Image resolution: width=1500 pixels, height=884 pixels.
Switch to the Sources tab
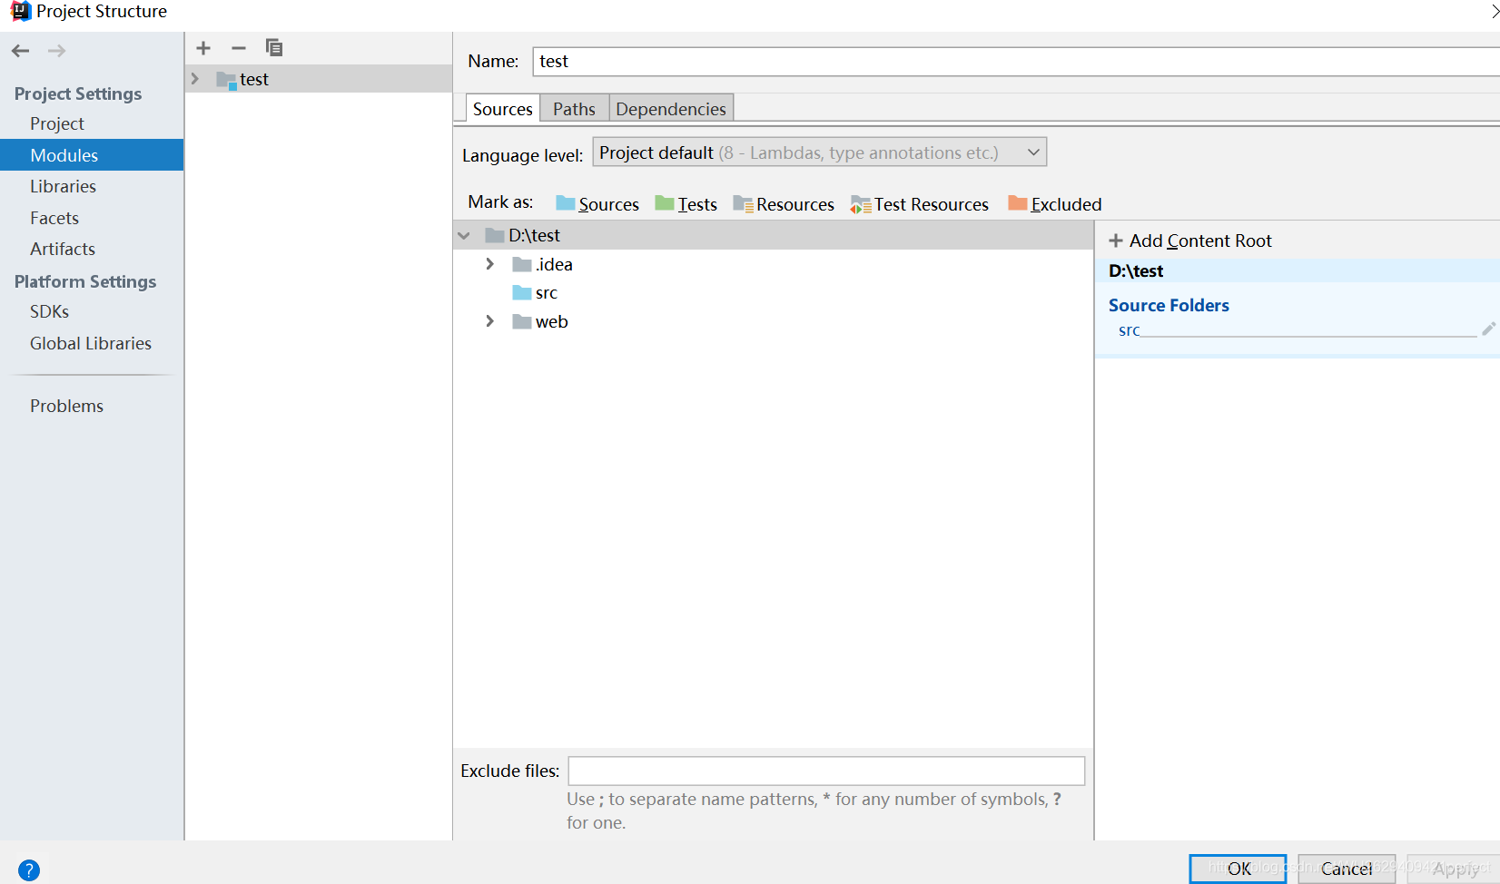503,108
